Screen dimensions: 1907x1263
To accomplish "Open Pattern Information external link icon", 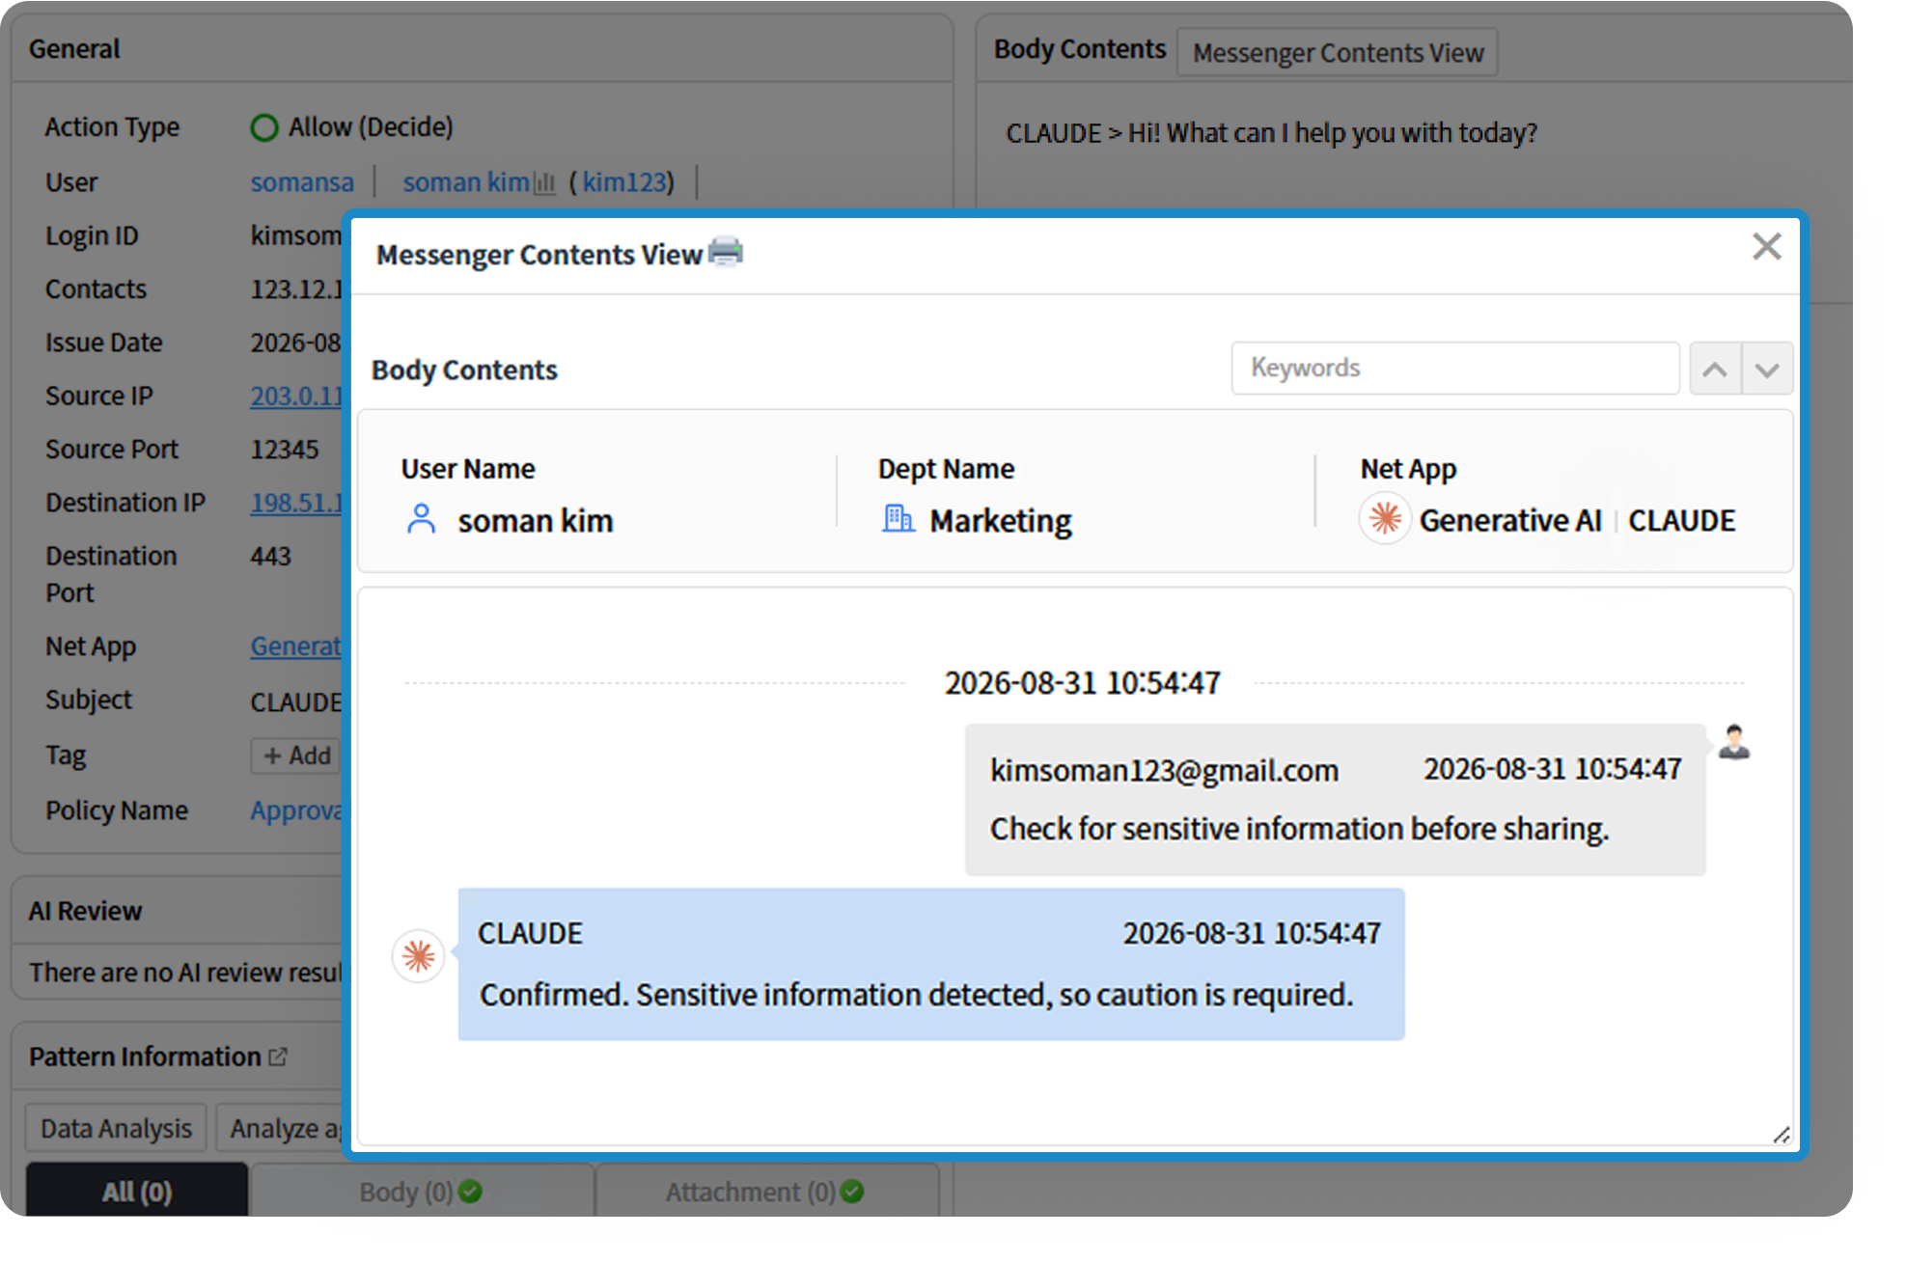I will coord(278,1057).
